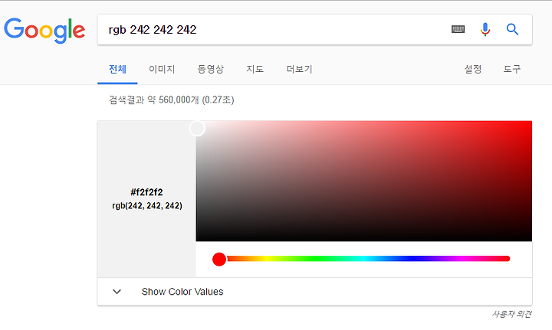Switch to the 지도 tab
Viewport: 552px width, 330px height.
(255, 69)
